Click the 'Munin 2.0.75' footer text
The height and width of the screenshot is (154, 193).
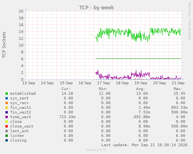[96, 150]
